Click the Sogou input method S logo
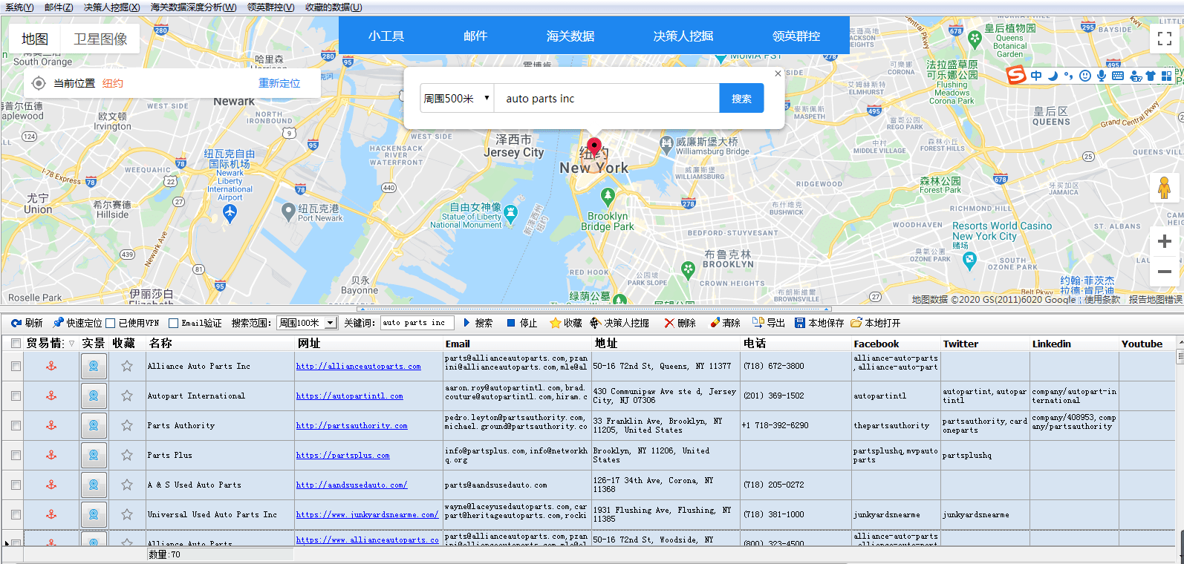The image size is (1184, 564). coord(1016,75)
